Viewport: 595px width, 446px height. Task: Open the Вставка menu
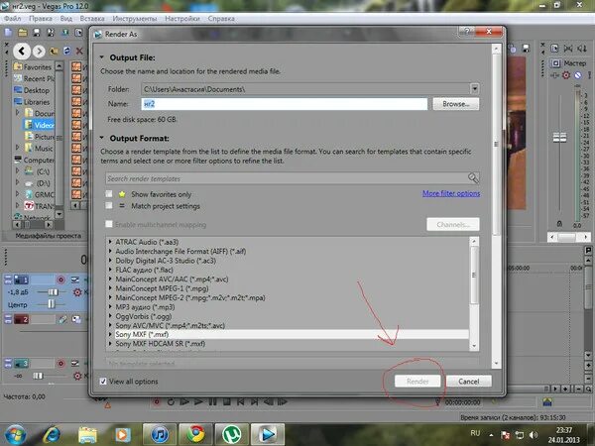pos(92,19)
